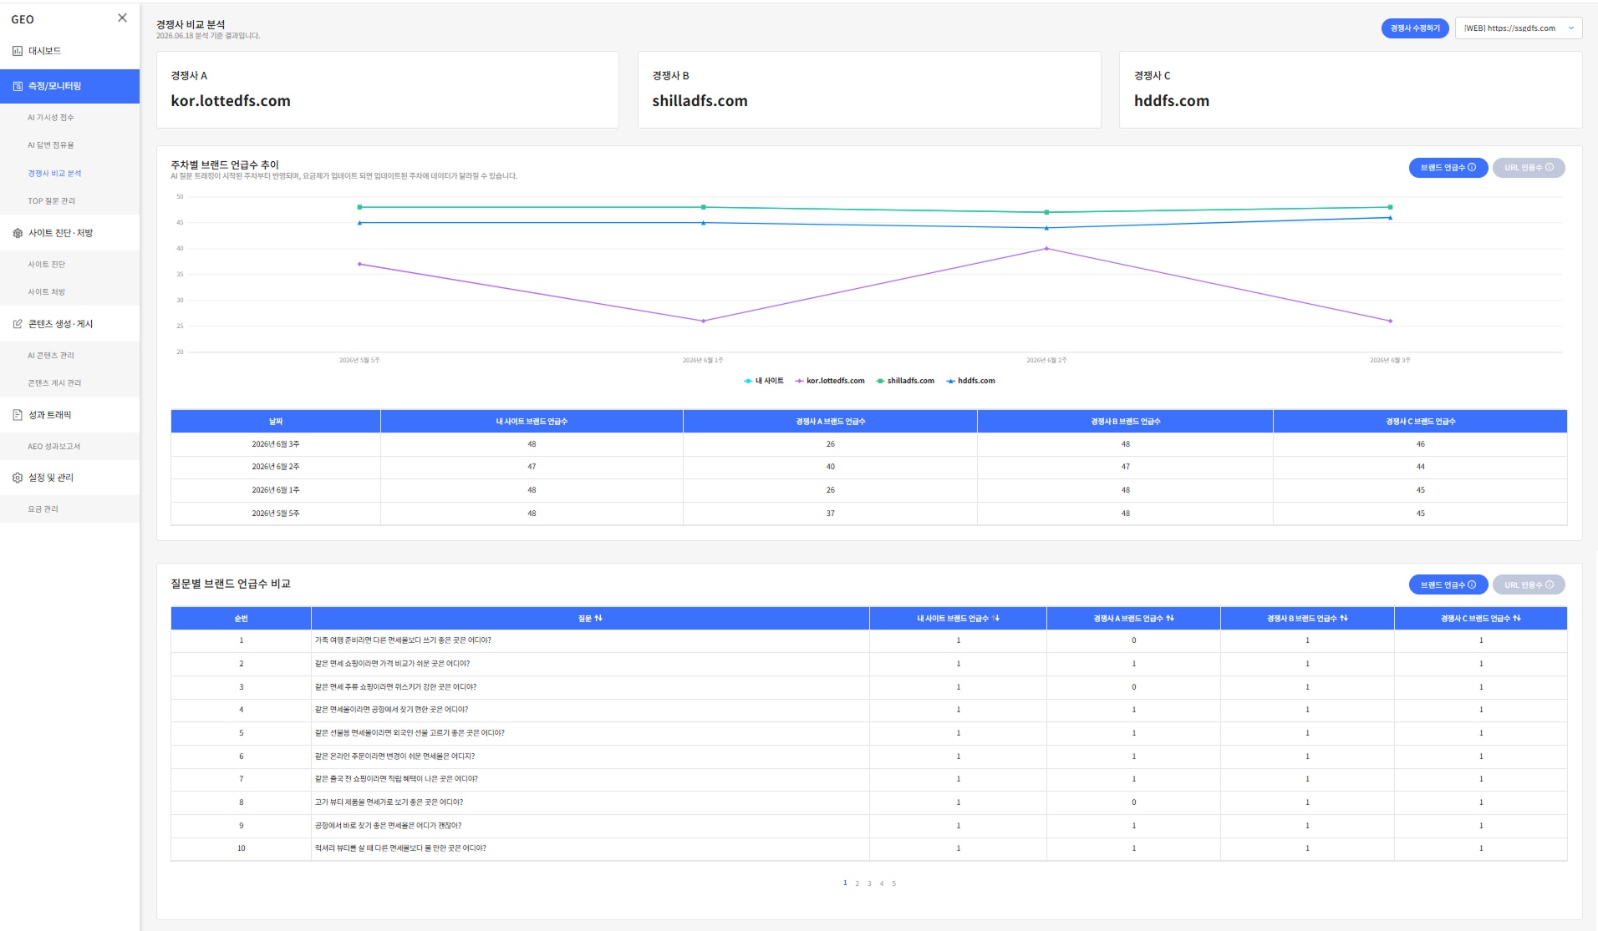The width and height of the screenshot is (1598, 931).
Task: Click the 경쟁사 수정하기 button
Action: 1415,28
